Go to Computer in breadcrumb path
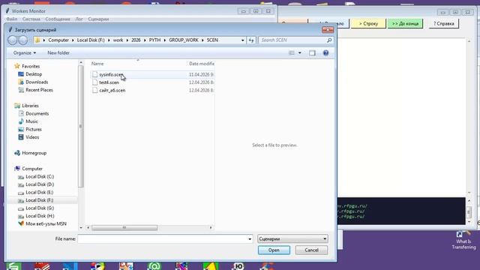This screenshot has width=480, height=270. (58, 40)
